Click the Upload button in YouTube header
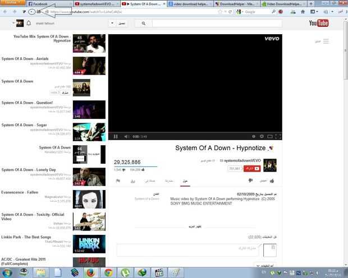348x278 pixels. click(122, 24)
